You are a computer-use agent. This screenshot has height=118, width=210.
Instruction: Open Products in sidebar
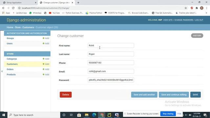pos(11,74)
